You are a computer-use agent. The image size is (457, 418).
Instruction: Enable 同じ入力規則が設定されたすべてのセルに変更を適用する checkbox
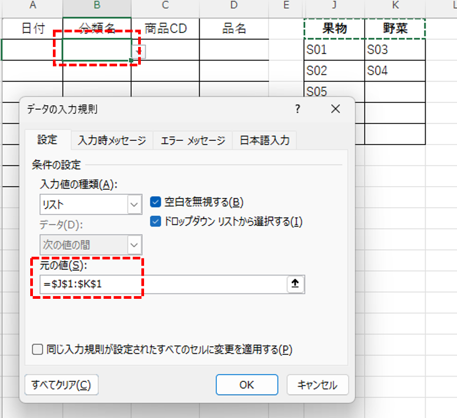point(37,350)
